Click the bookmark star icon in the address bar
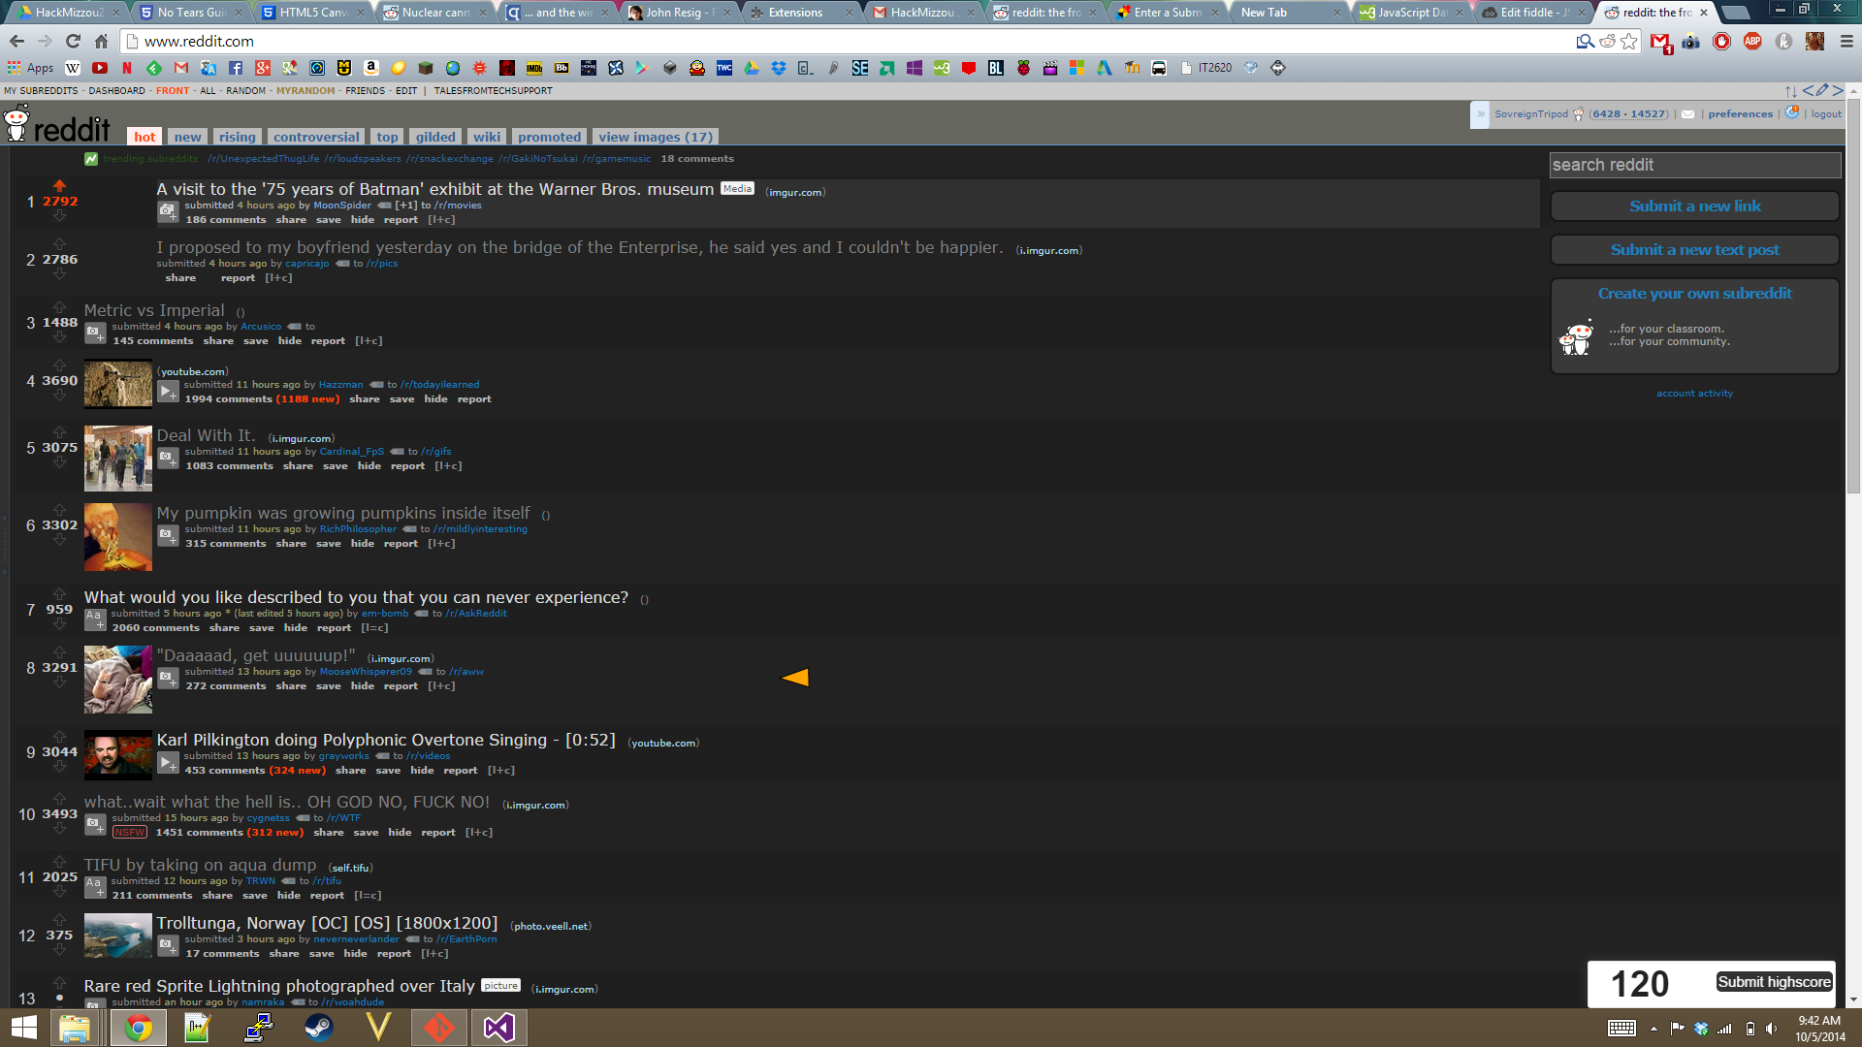Image resolution: width=1862 pixels, height=1047 pixels. coord(1628,41)
